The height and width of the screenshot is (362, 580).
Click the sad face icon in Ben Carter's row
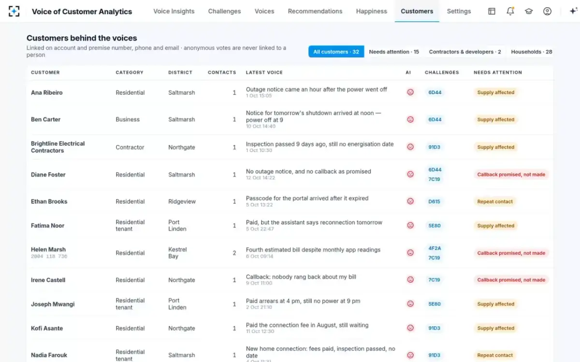coord(410,119)
